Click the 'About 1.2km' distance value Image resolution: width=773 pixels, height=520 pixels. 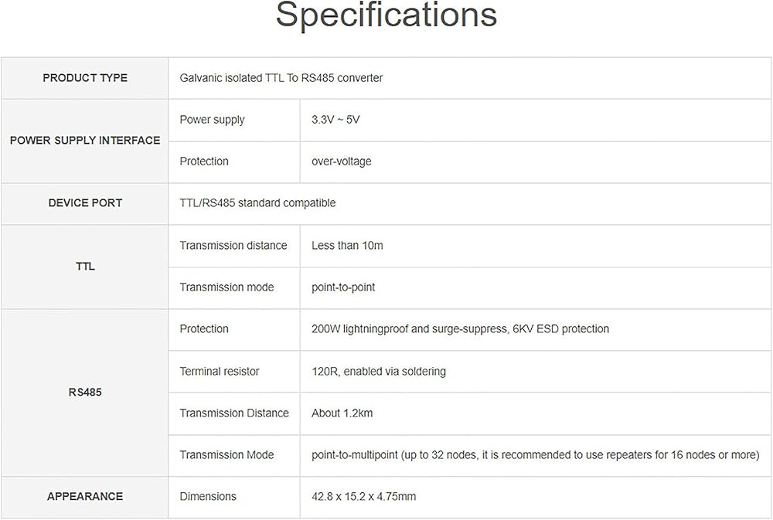click(342, 413)
